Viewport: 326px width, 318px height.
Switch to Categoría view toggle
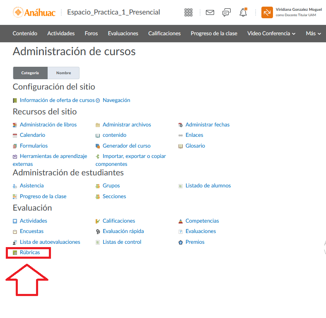pyautogui.click(x=30, y=73)
